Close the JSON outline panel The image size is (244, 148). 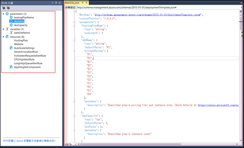(60, 3)
